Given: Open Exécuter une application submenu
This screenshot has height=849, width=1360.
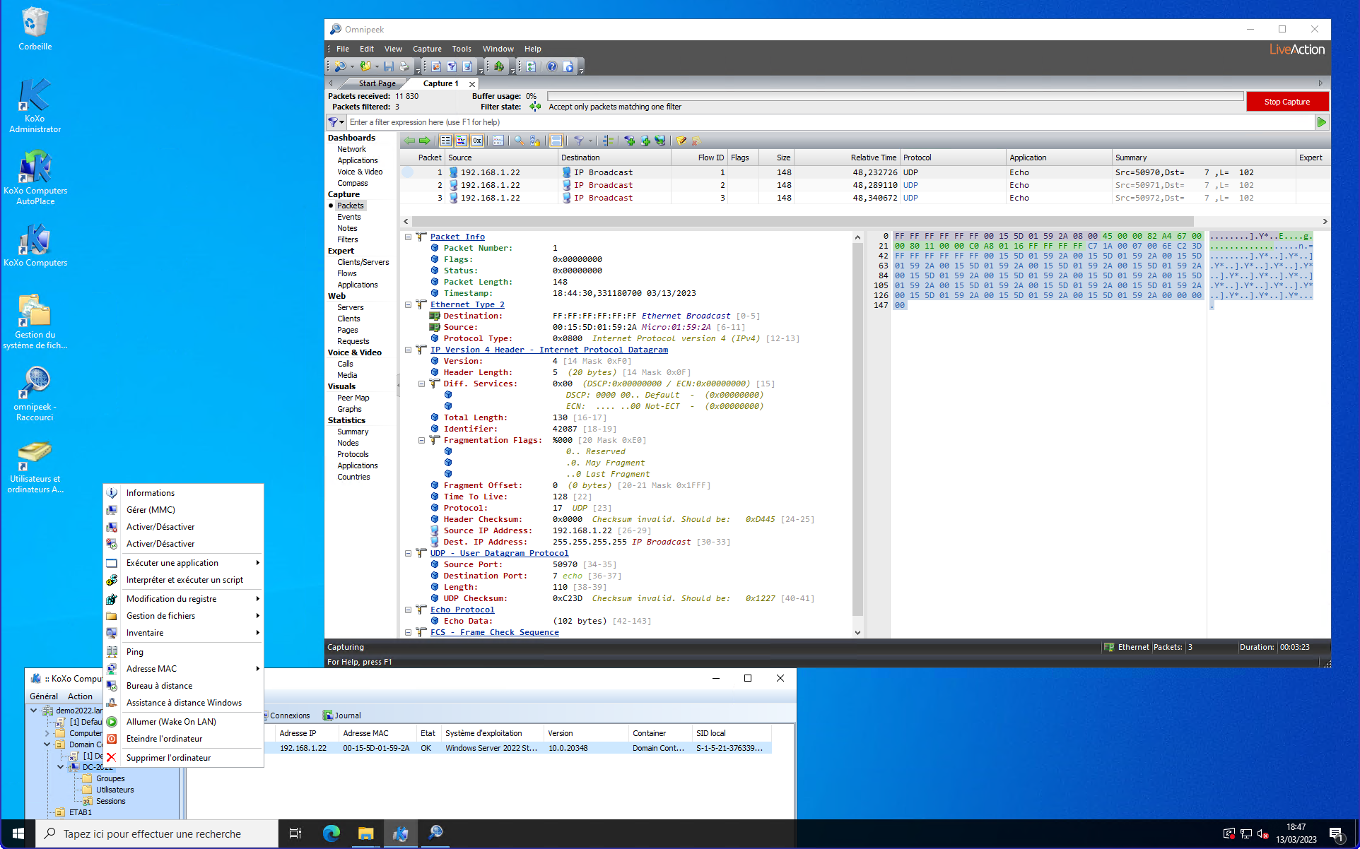Looking at the screenshot, I should pyautogui.click(x=183, y=563).
